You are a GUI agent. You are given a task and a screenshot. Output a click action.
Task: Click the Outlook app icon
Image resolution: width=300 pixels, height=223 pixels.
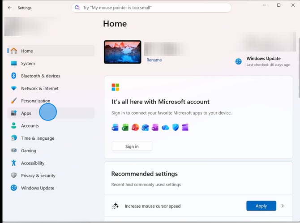coord(145,127)
